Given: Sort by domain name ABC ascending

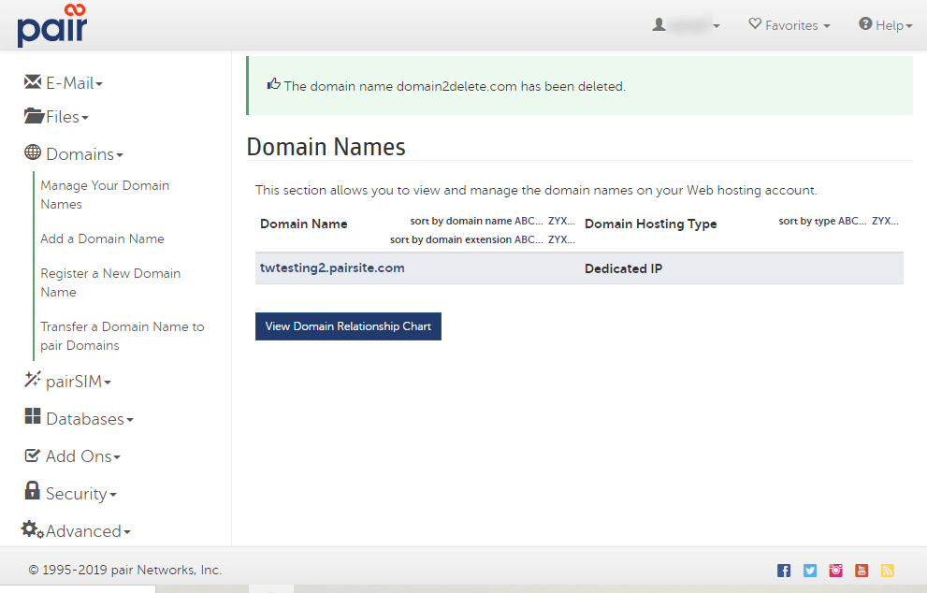Looking at the screenshot, I should 529,222.
